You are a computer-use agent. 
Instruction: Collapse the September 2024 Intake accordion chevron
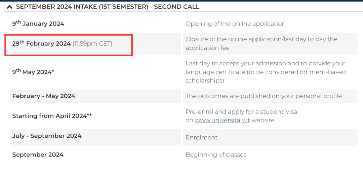click(9, 7)
